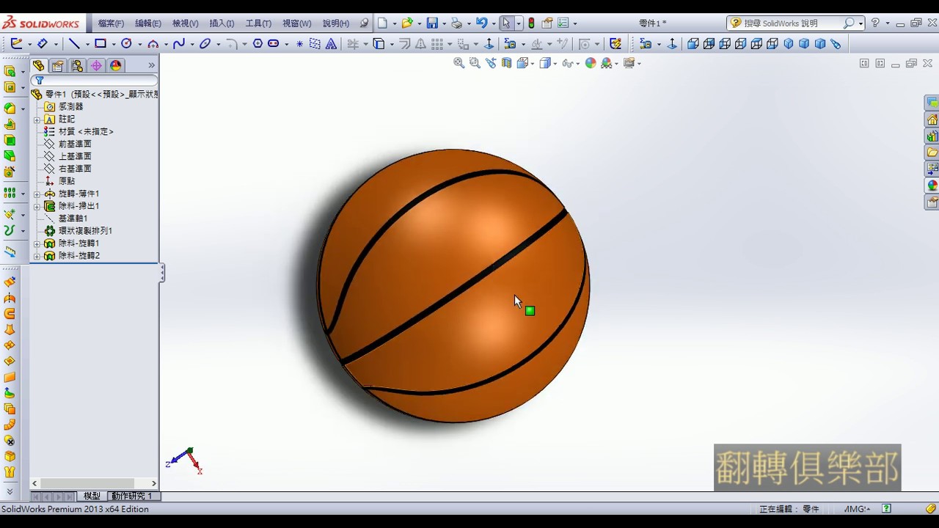Open the 編輯(E) menu
Image resolution: width=939 pixels, height=528 pixels.
click(x=148, y=23)
